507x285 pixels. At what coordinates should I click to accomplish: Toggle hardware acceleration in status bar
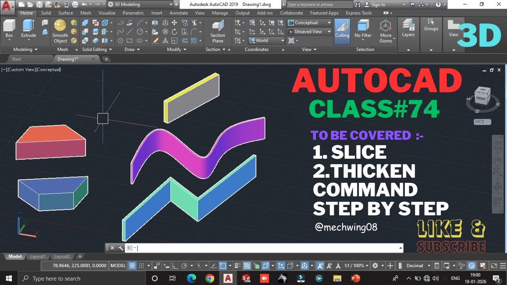point(471,266)
